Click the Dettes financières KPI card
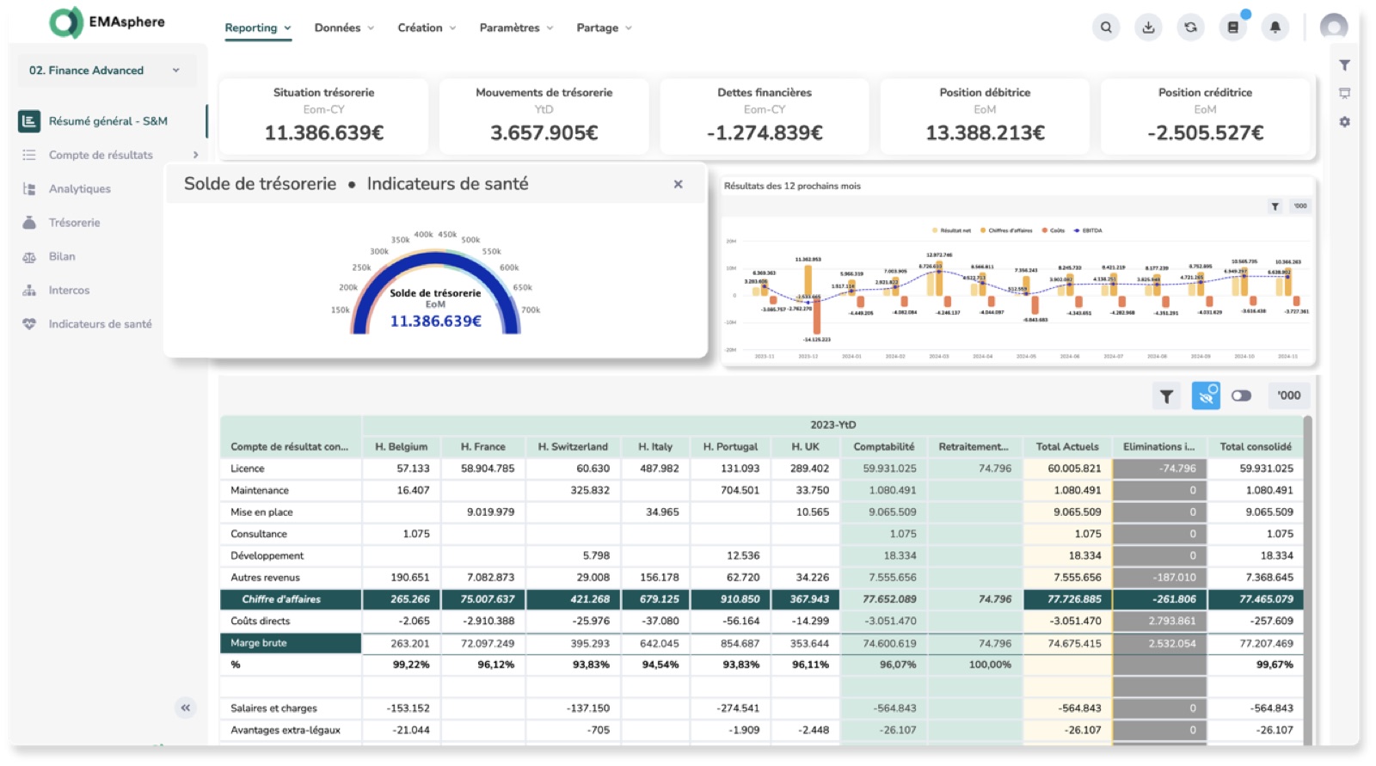 (765, 117)
